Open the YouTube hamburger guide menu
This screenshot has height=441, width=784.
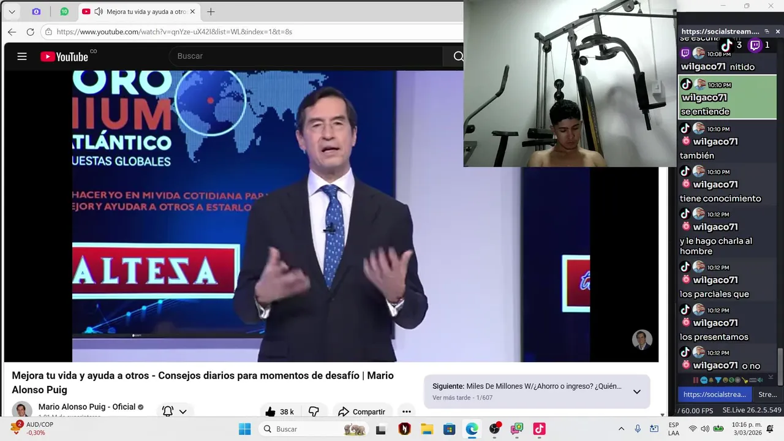22,56
